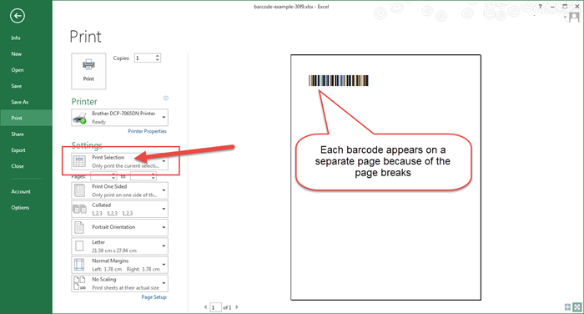Click the barcode in the print preview
Screen dimensions: 584x314
click(339, 80)
